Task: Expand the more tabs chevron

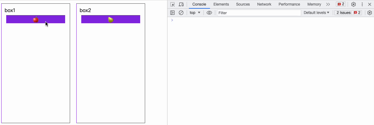Action: pos(328,4)
